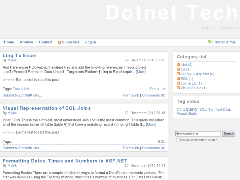Select Visual Studio (1) category

pyautogui.click(x=194, y=88)
